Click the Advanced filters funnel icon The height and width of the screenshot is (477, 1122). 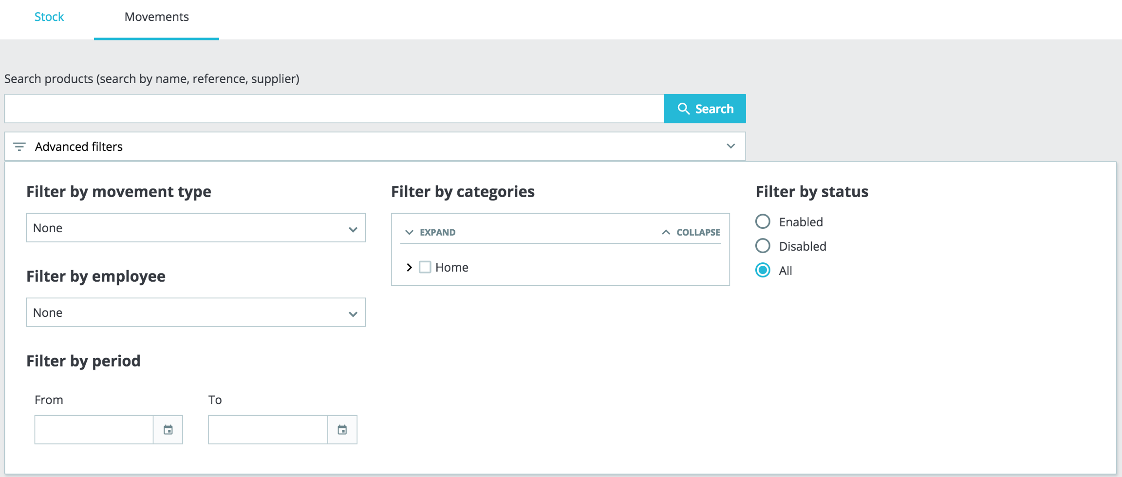[x=19, y=147]
